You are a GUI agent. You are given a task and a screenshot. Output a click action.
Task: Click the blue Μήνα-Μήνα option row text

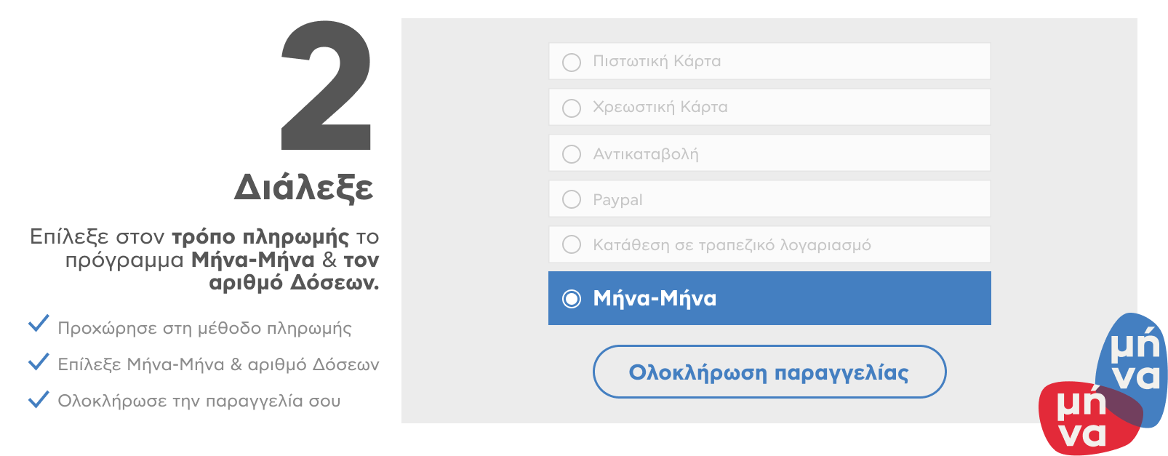[x=655, y=298]
